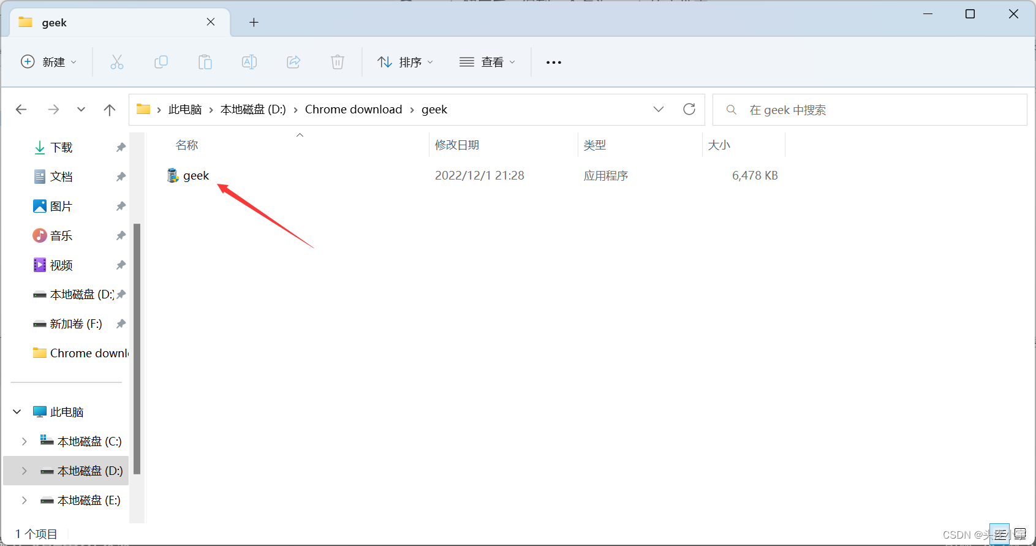Click the 6,478 KB size cell
Viewport: 1036px width, 546px height.
pyautogui.click(x=755, y=176)
